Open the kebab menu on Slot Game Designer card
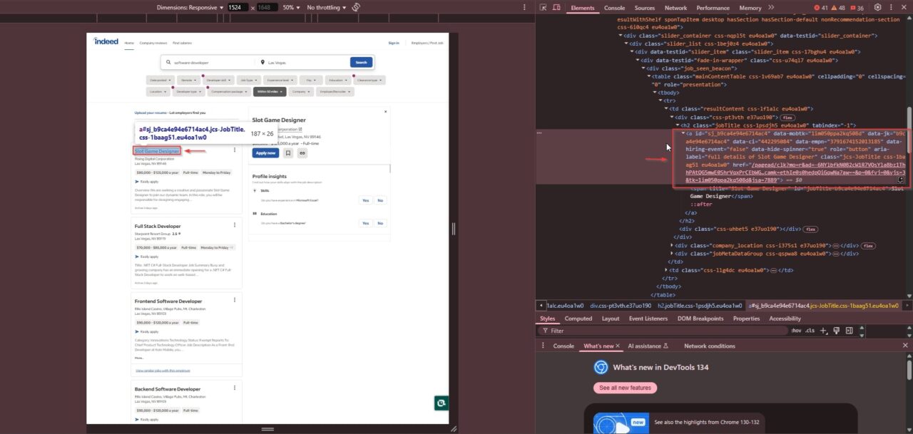The image size is (913, 434). 235,150
